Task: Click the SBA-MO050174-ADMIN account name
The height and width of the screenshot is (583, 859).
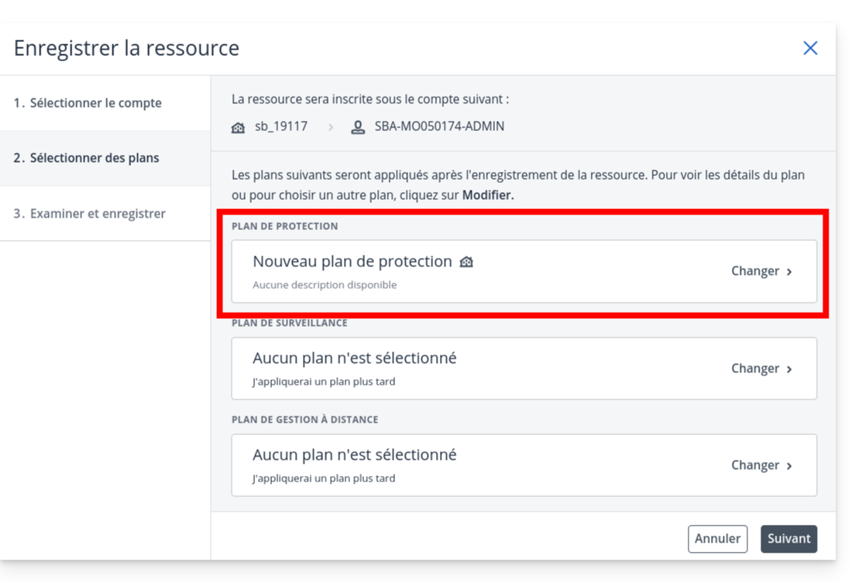Action: pos(439,126)
